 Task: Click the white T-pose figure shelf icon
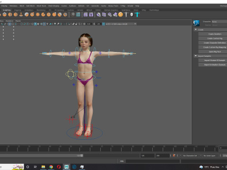click(126, 15)
